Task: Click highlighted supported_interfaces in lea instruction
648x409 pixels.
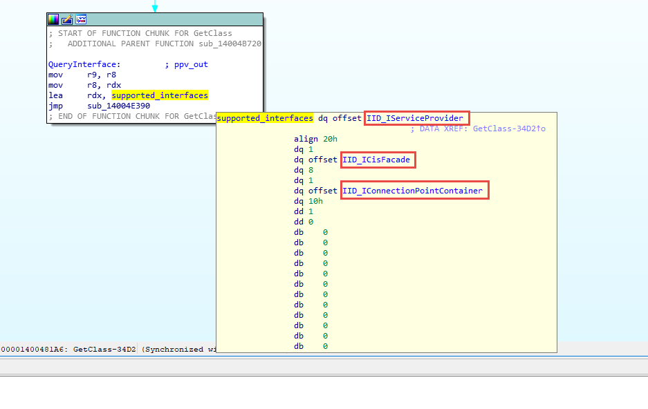Action: click(160, 95)
